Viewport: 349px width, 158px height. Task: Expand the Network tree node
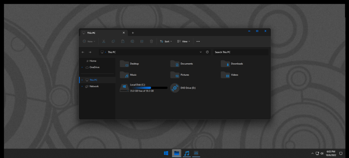(82, 86)
